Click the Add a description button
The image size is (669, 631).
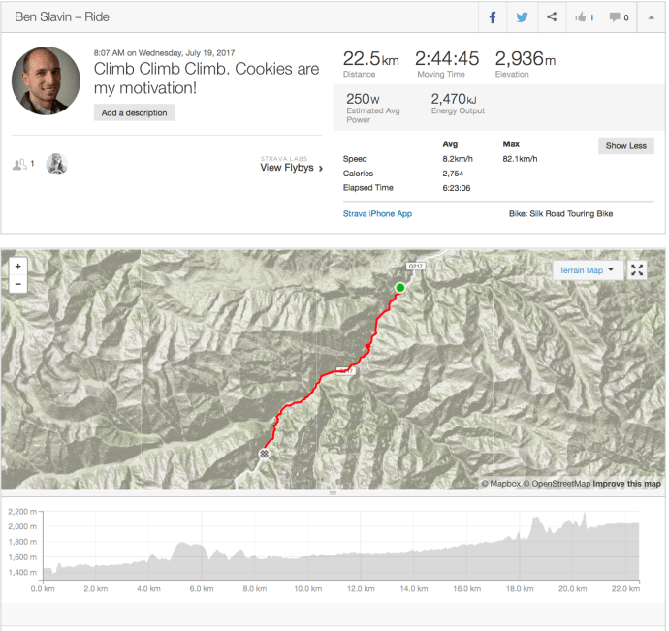[x=135, y=112]
